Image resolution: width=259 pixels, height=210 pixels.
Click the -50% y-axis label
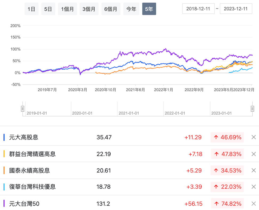[16, 85]
